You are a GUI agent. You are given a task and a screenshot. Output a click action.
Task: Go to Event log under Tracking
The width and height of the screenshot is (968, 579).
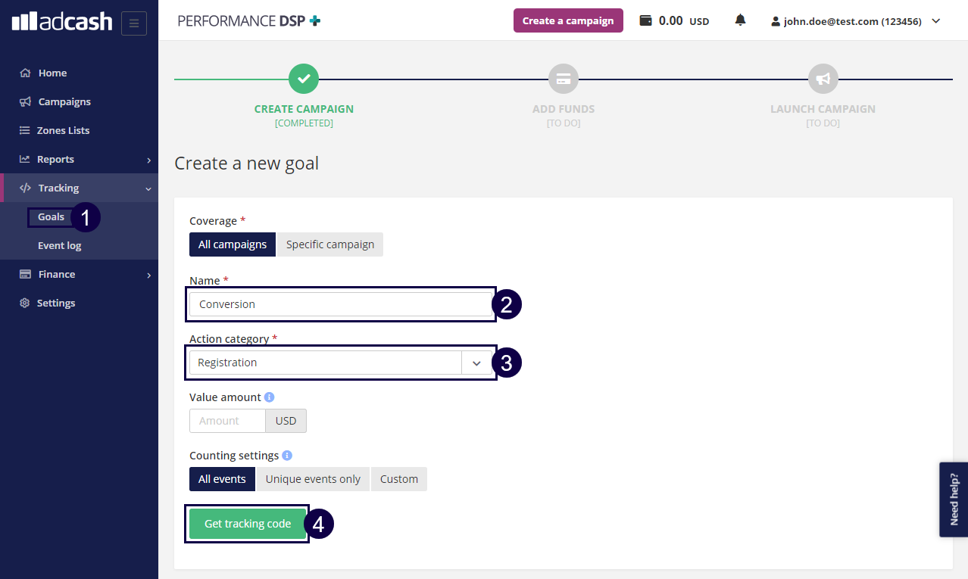tap(60, 246)
